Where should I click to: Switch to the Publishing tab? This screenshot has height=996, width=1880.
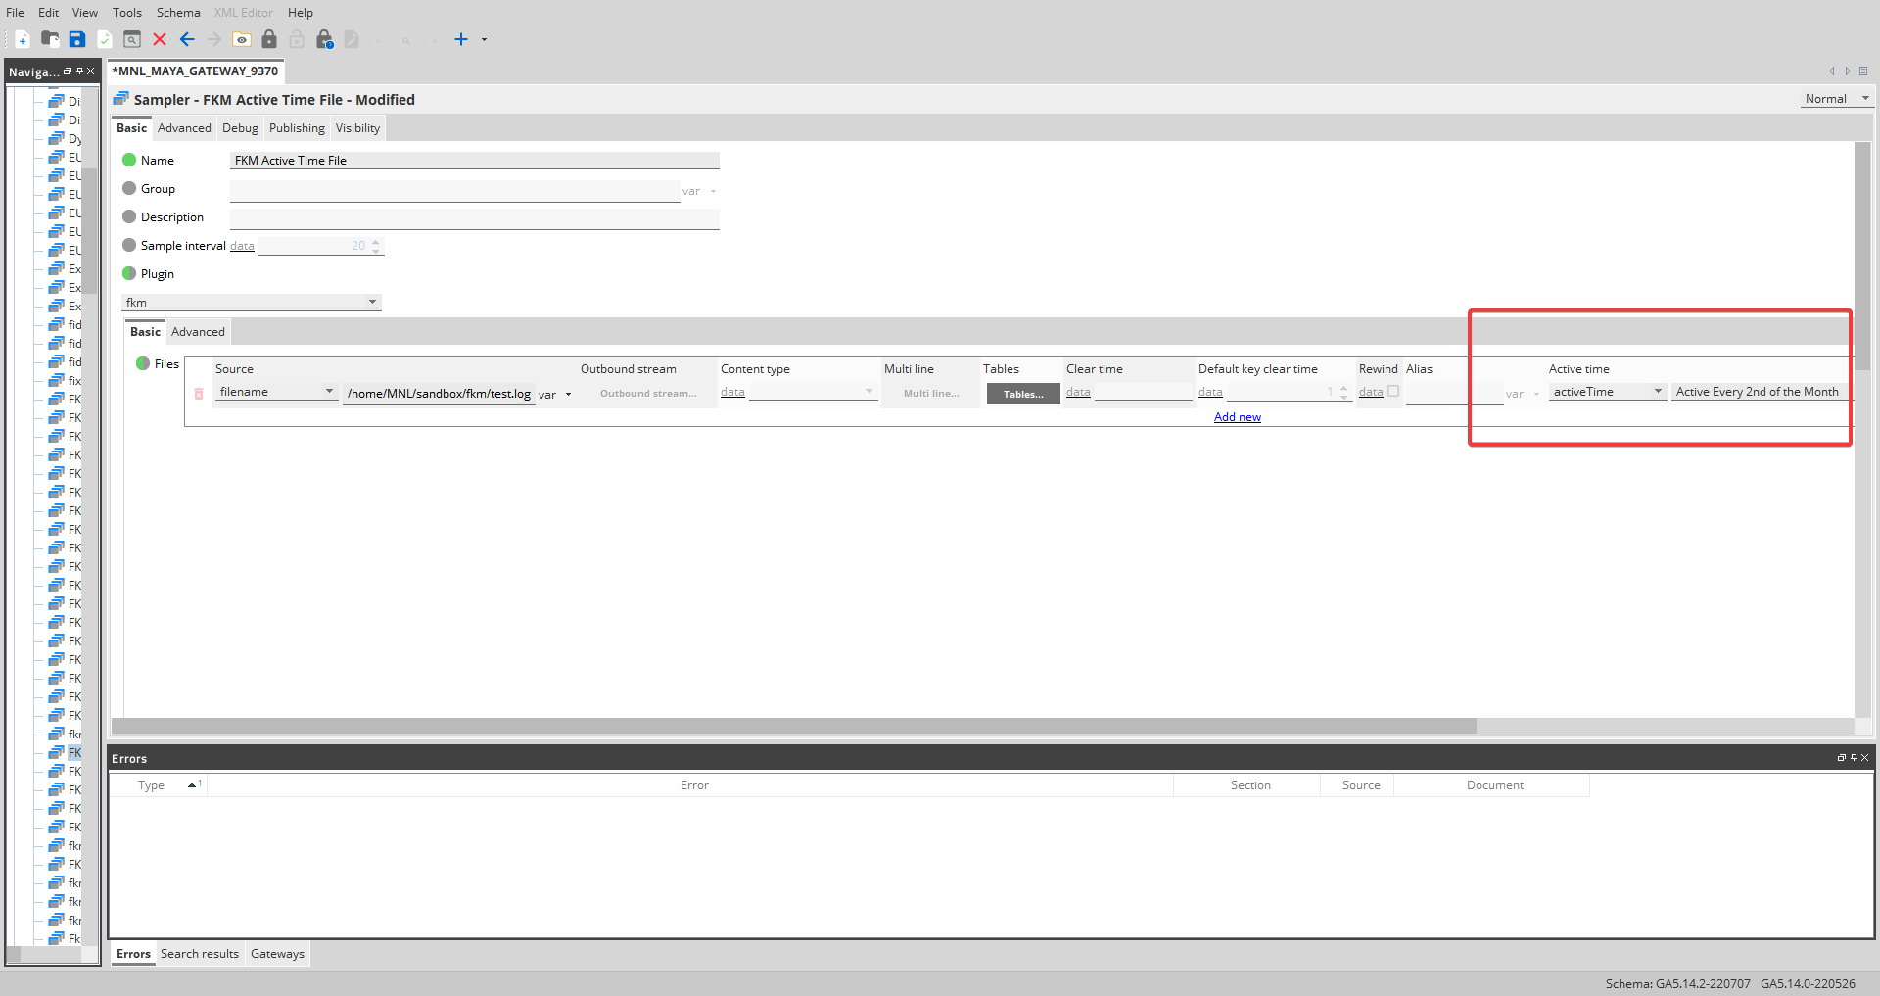pos(297,127)
